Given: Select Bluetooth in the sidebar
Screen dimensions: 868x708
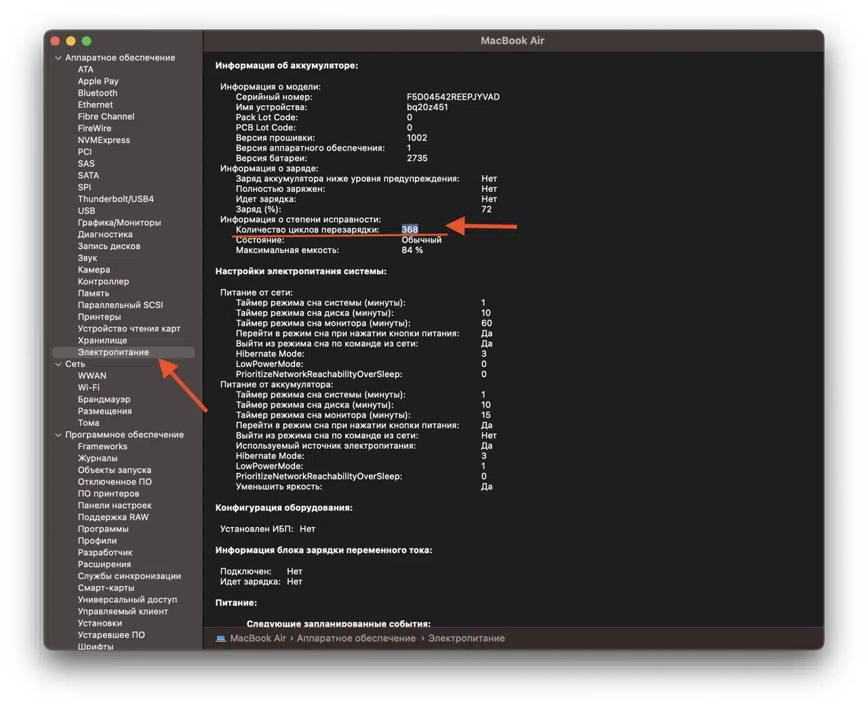Looking at the screenshot, I should 97,93.
